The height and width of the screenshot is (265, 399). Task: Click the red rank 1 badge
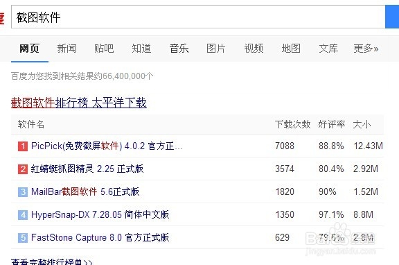tap(23, 146)
